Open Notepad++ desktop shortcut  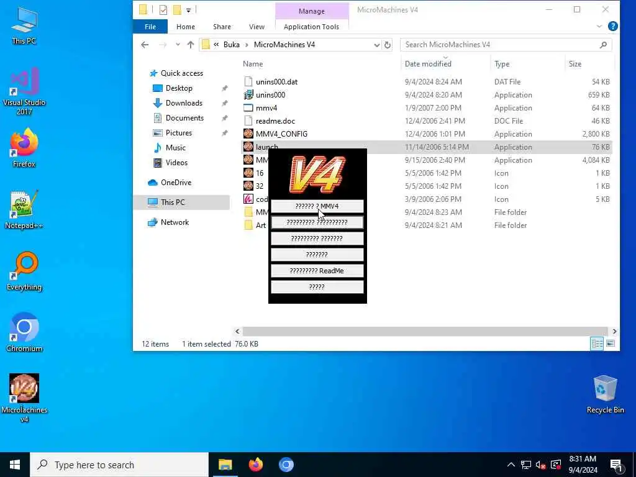click(24, 210)
